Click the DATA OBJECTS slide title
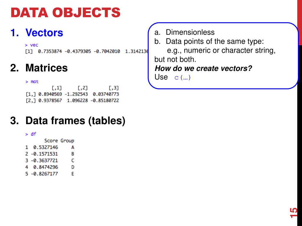This screenshot has width=302, height=226. (x=65, y=12)
